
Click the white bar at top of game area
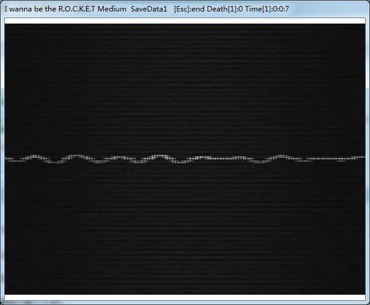184,21
